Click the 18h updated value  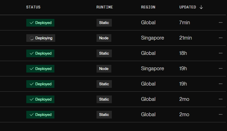tap(183, 53)
